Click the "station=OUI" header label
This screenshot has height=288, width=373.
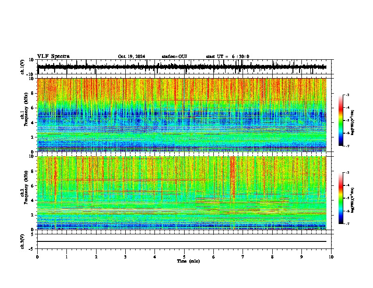pos(174,56)
